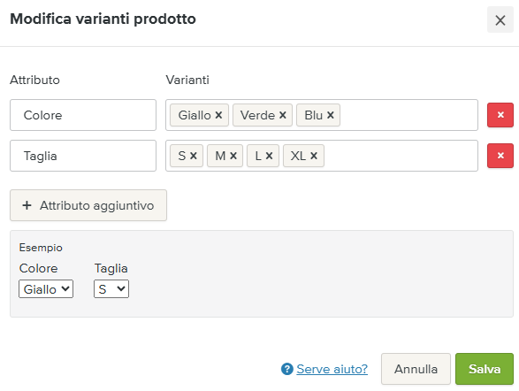Add an additional attribute

88,205
